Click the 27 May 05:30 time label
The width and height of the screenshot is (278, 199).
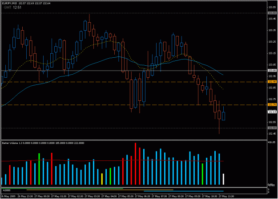(125, 196)
